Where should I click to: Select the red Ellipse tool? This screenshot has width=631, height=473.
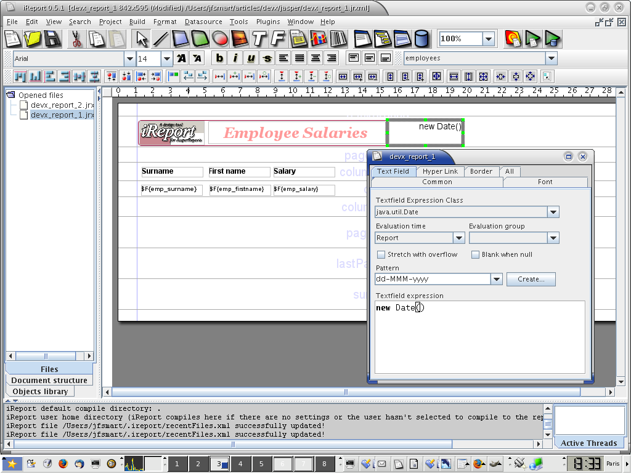[x=220, y=39]
